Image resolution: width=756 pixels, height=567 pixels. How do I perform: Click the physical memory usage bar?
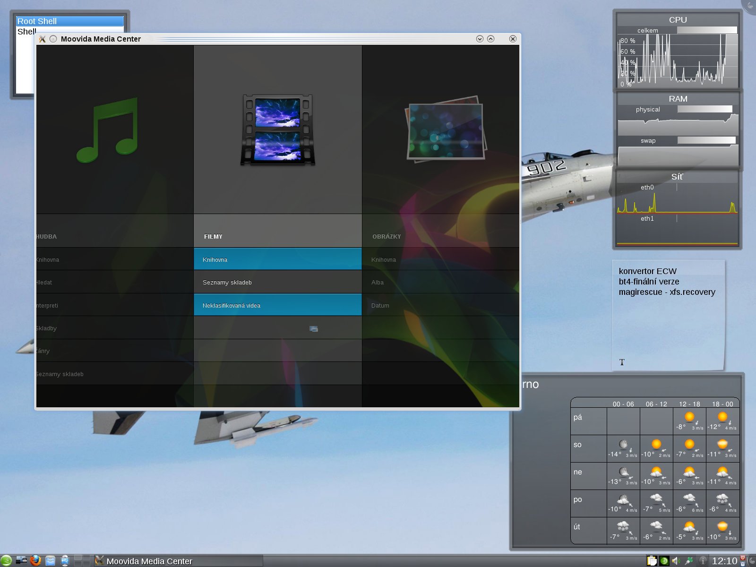point(704,109)
